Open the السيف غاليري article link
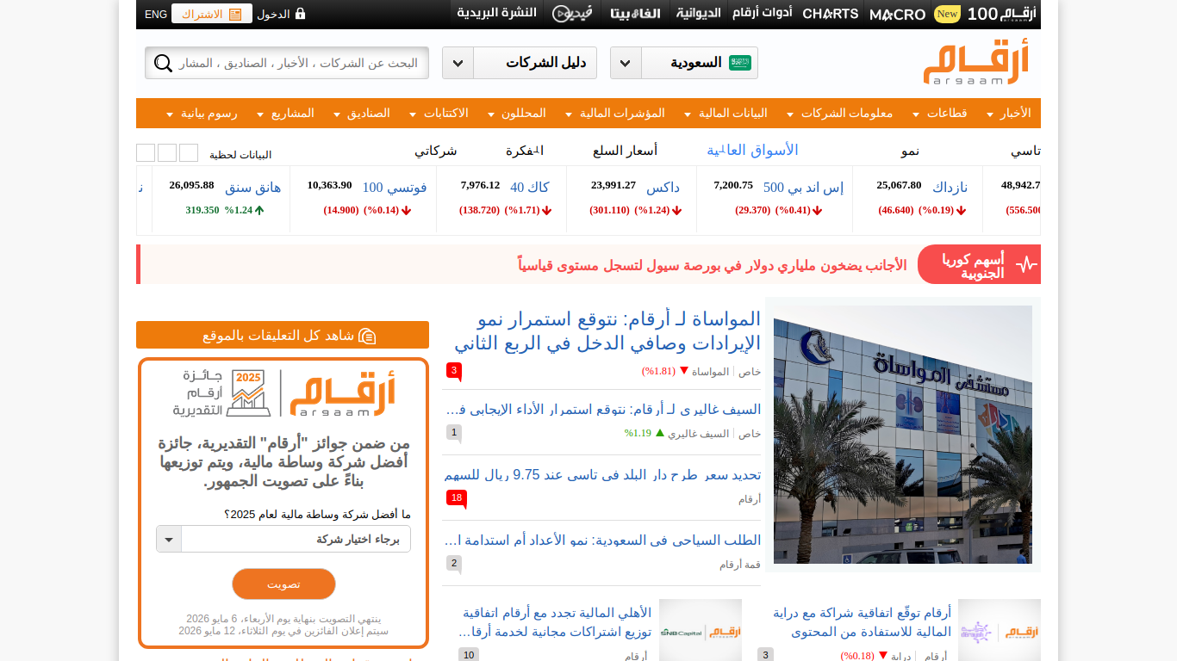 (602, 410)
